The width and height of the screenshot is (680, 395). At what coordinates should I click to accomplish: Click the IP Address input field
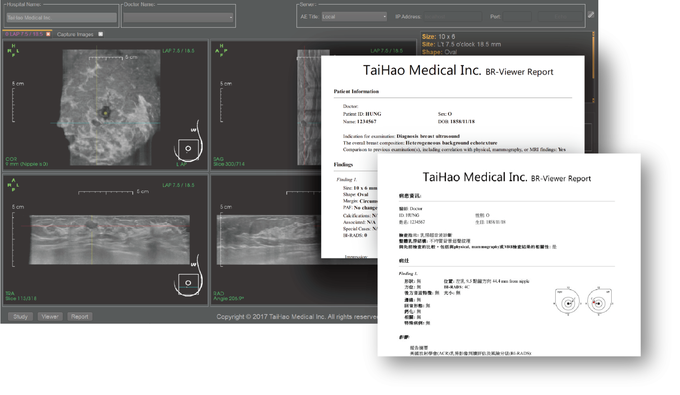[453, 17]
